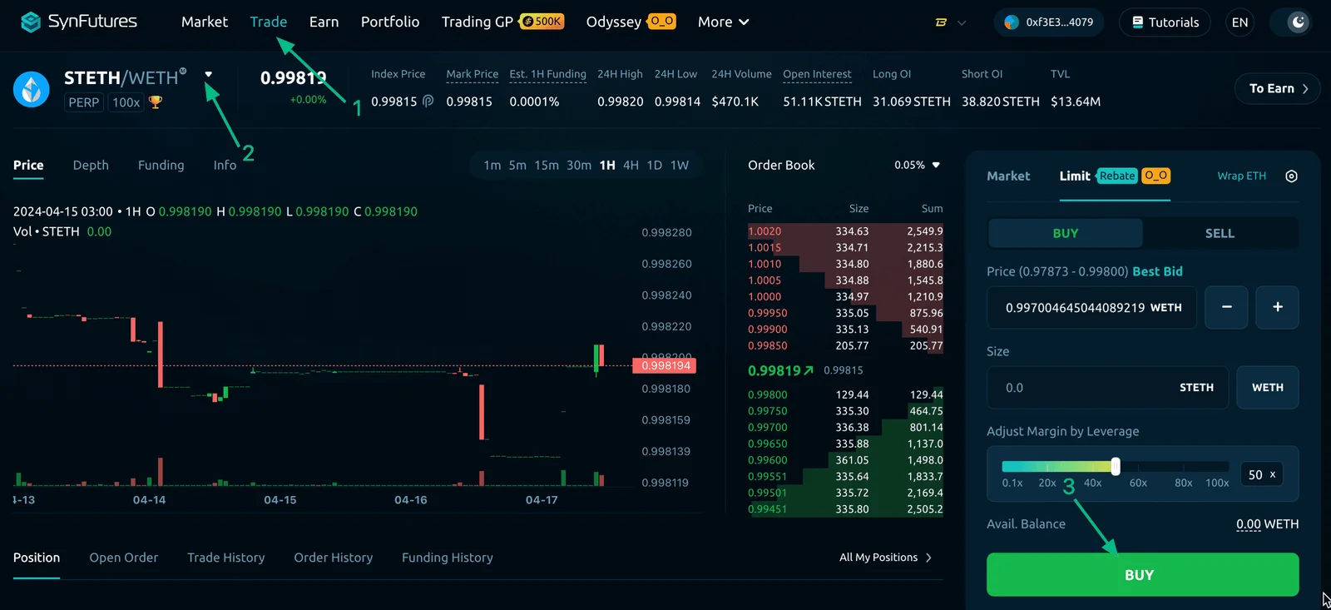Click the green BUY submit button
Viewport: 1331px width, 610px height.
(x=1142, y=575)
